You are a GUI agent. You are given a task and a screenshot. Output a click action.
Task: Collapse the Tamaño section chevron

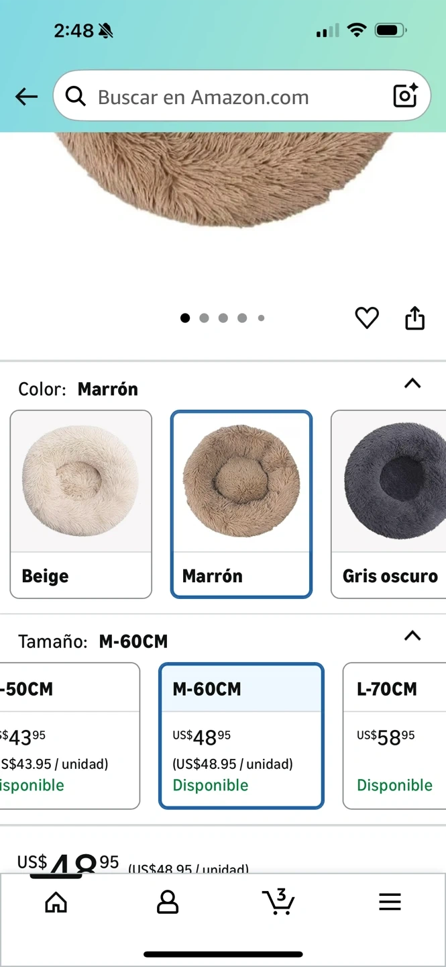click(412, 636)
